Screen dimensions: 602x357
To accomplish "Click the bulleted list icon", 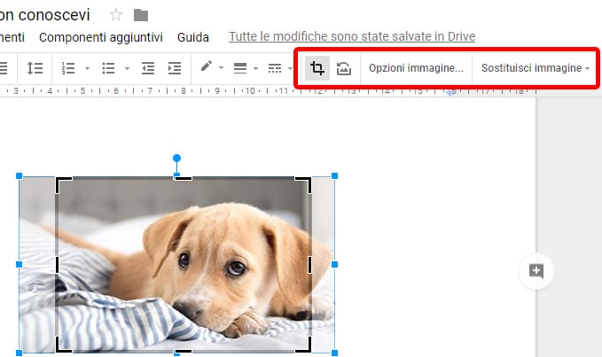I will click(x=108, y=68).
